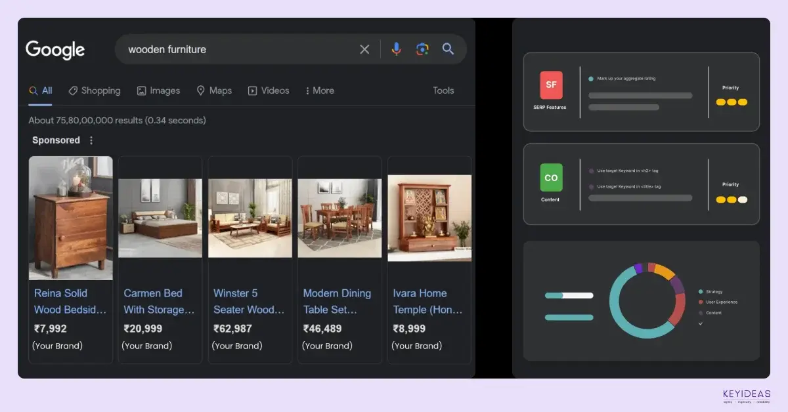Open Reina Solid Wood Bedside product link
The height and width of the screenshot is (412, 788).
[x=70, y=301]
